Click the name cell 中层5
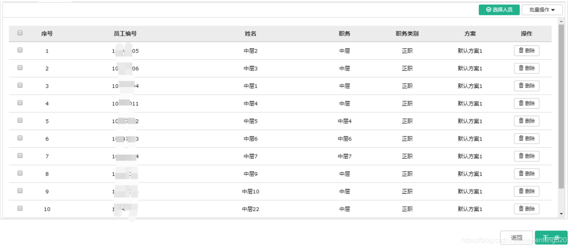571x248 pixels. tap(251, 121)
